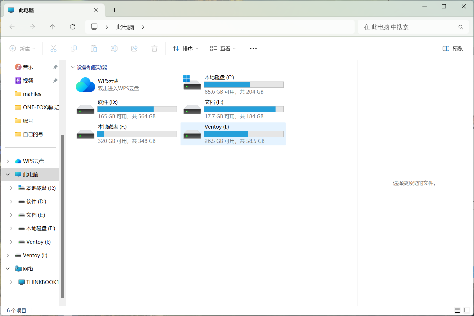The image size is (474, 316).
Task: Click the 在 此电脑 中搜索 search field
Action: pos(409,27)
